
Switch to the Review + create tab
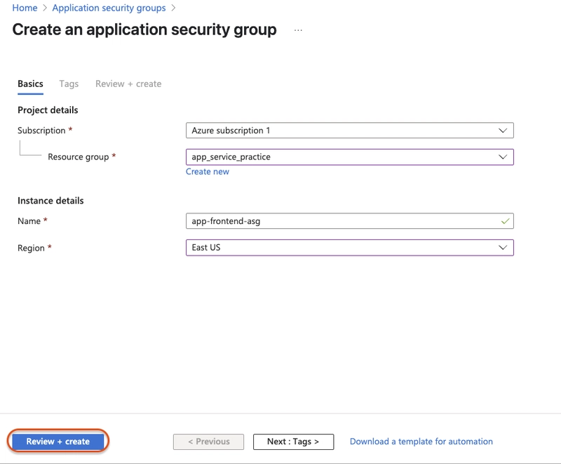128,84
